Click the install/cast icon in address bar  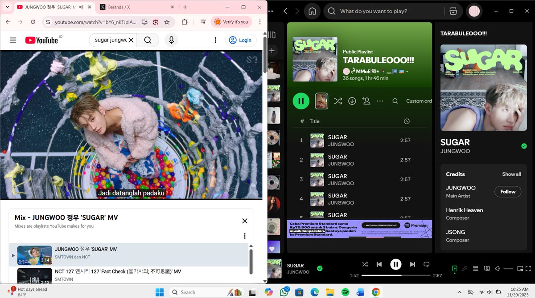click(144, 22)
